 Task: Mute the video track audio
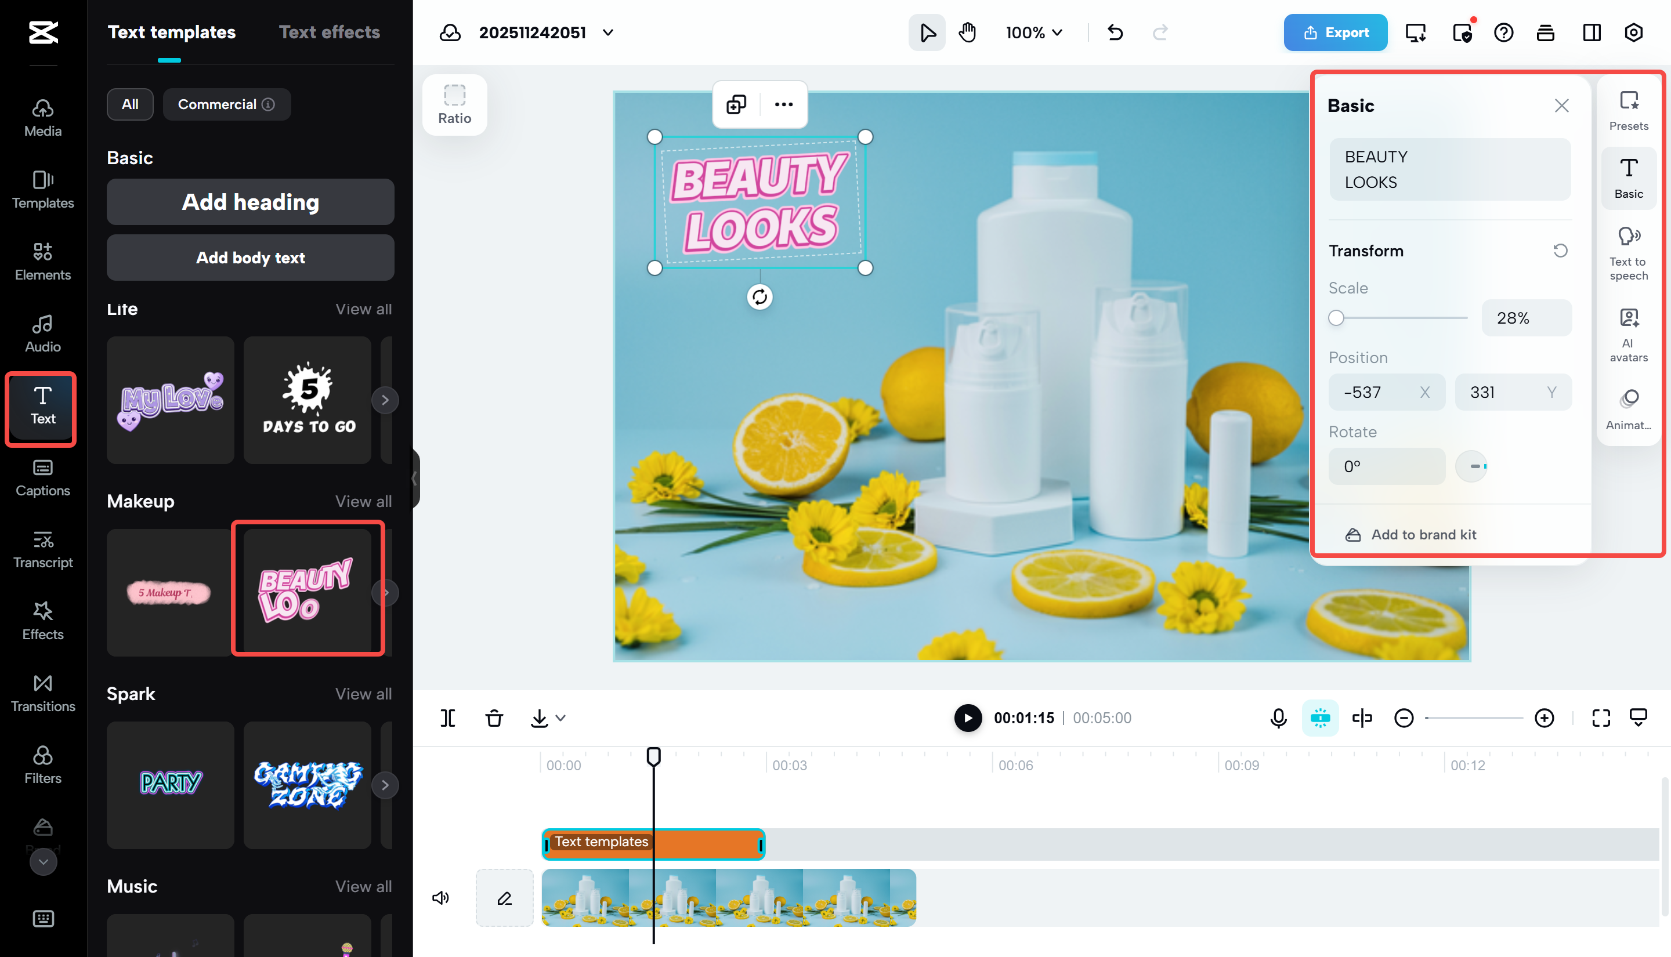[x=440, y=897]
